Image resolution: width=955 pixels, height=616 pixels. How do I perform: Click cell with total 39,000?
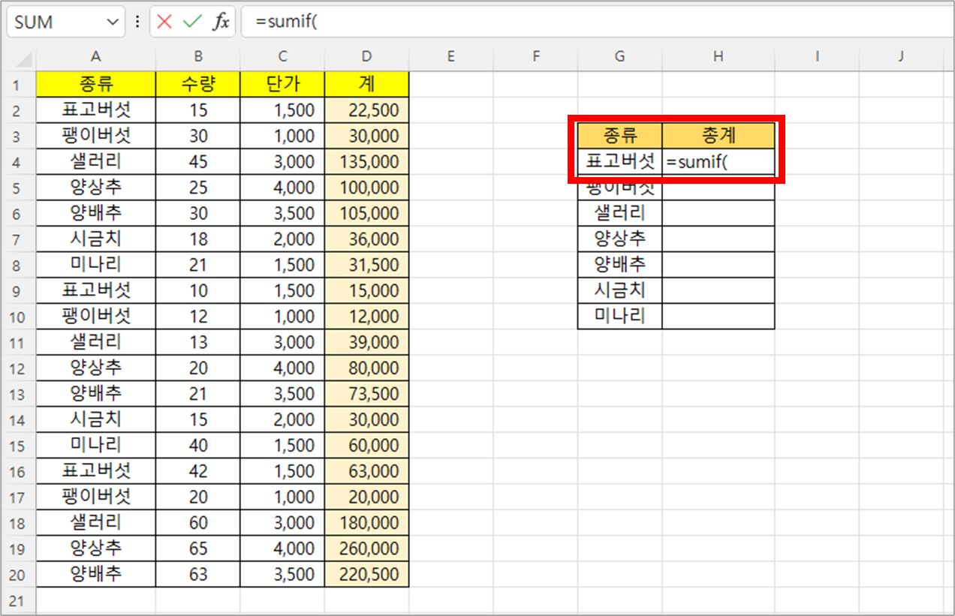point(366,342)
